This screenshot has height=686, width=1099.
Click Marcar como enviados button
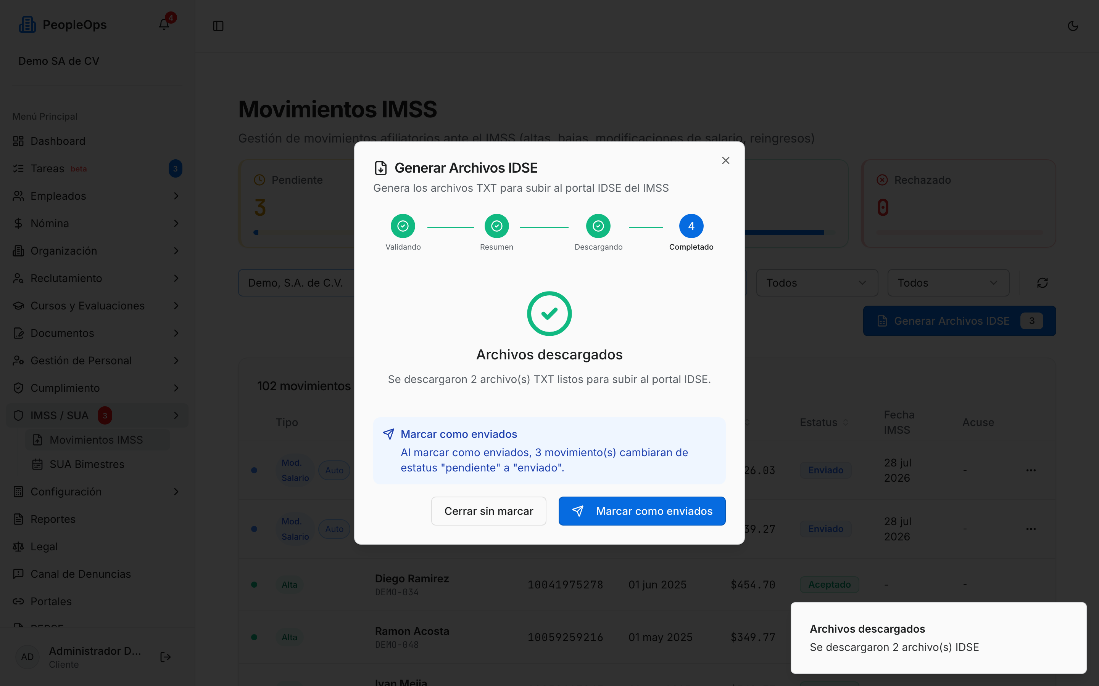pyautogui.click(x=642, y=511)
